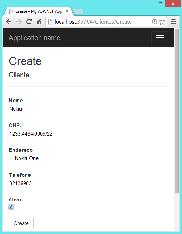Select the Endereco input box
182x234 pixels.
(x=39, y=158)
